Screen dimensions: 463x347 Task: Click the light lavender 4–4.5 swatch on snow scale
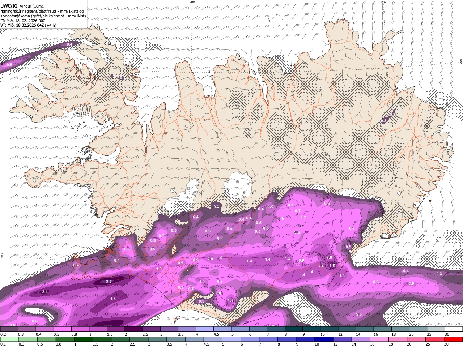[x=205, y=329]
